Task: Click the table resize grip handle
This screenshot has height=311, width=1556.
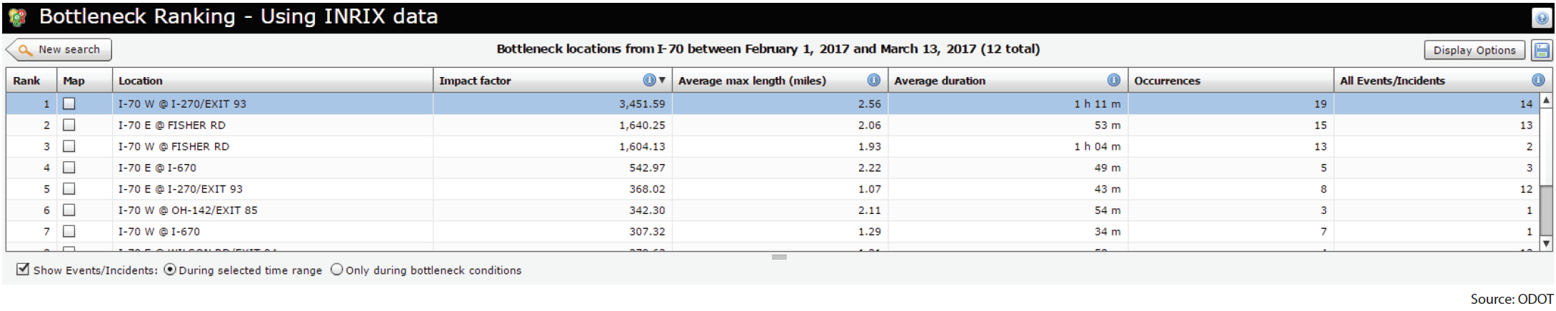Action: (x=779, y=257)
